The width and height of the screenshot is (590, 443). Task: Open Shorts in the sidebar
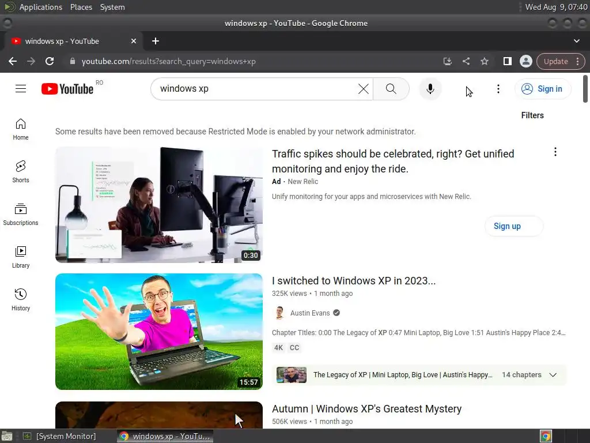coord(21,172)
